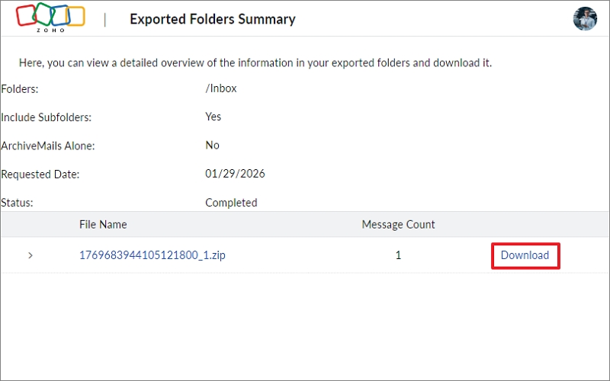The width and height of the screenshot is (610, 381).
Task: Click the Message Count column header
Action: point(398,224)
